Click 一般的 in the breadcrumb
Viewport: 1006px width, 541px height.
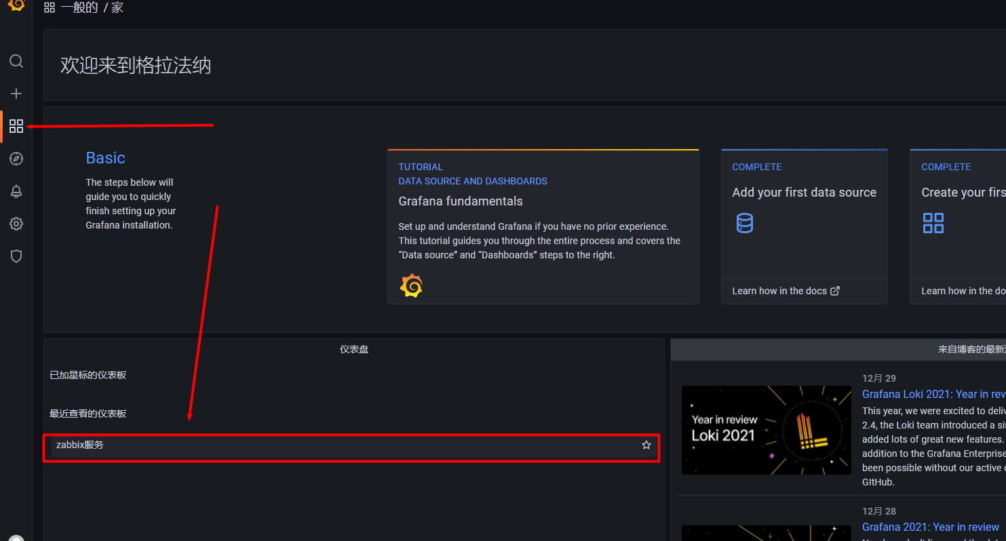79,8
